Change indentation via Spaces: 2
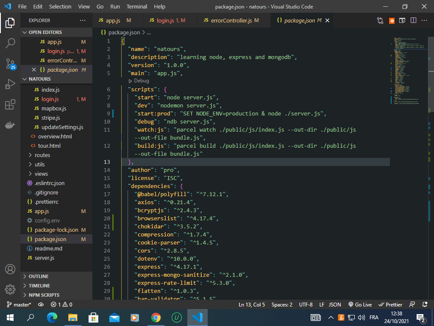This screenshot has height=326, width=434. pyautogui.click(x=282, y=305)
